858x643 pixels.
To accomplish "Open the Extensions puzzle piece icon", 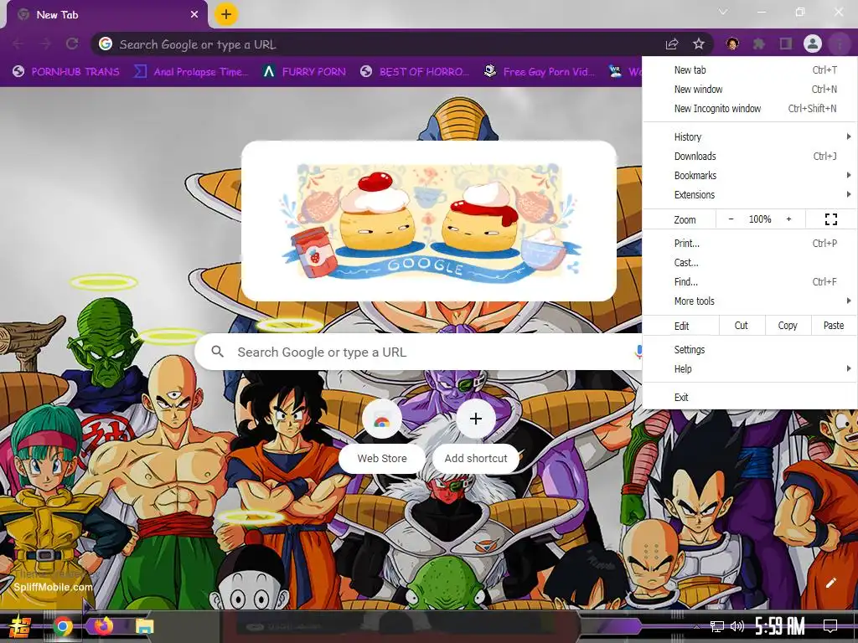I will pyautogui.click(x=759, y=44).
